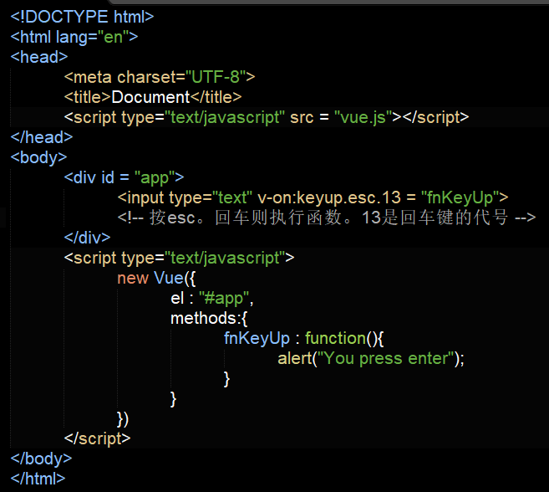
Task: Click the <html lang="en"> line
Action: click(x=74, y=37)
